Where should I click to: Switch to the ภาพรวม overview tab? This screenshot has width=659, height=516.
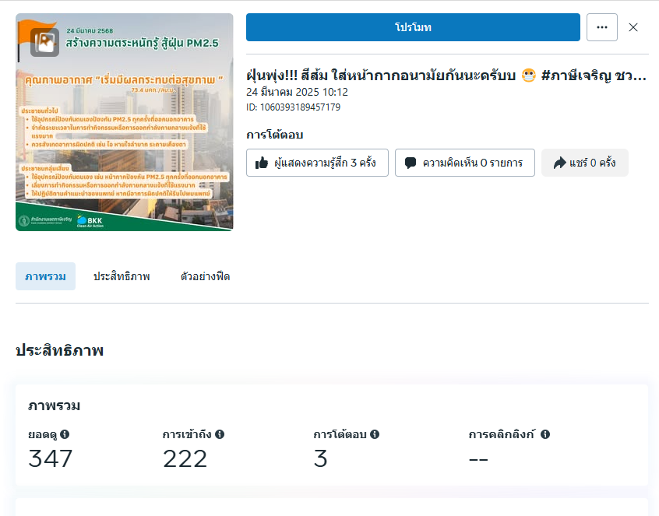[45, 276]
